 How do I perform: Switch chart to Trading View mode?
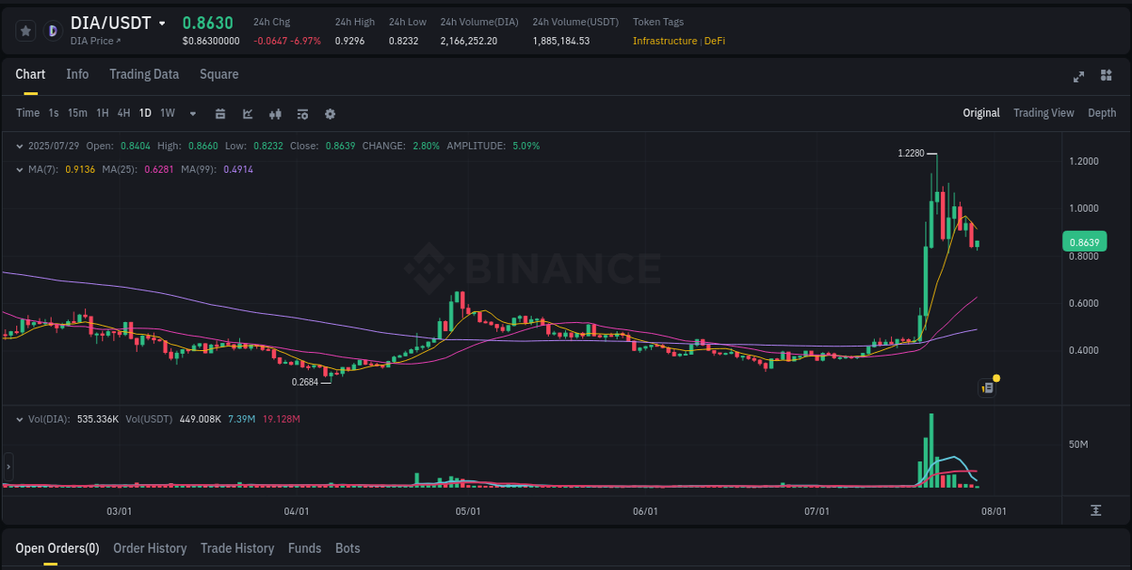[1043, 112]
